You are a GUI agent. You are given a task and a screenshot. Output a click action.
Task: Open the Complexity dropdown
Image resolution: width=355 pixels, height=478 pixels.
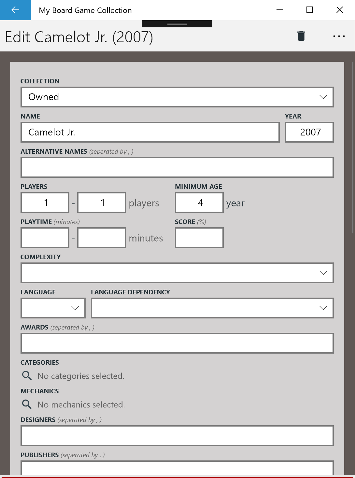(x=177, y=273)
